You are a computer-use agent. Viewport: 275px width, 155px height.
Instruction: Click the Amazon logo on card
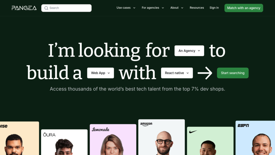click(146, 124)
